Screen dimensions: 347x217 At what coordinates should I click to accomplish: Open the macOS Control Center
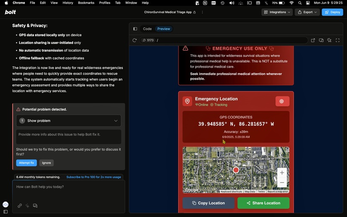(x=308, y=3)
